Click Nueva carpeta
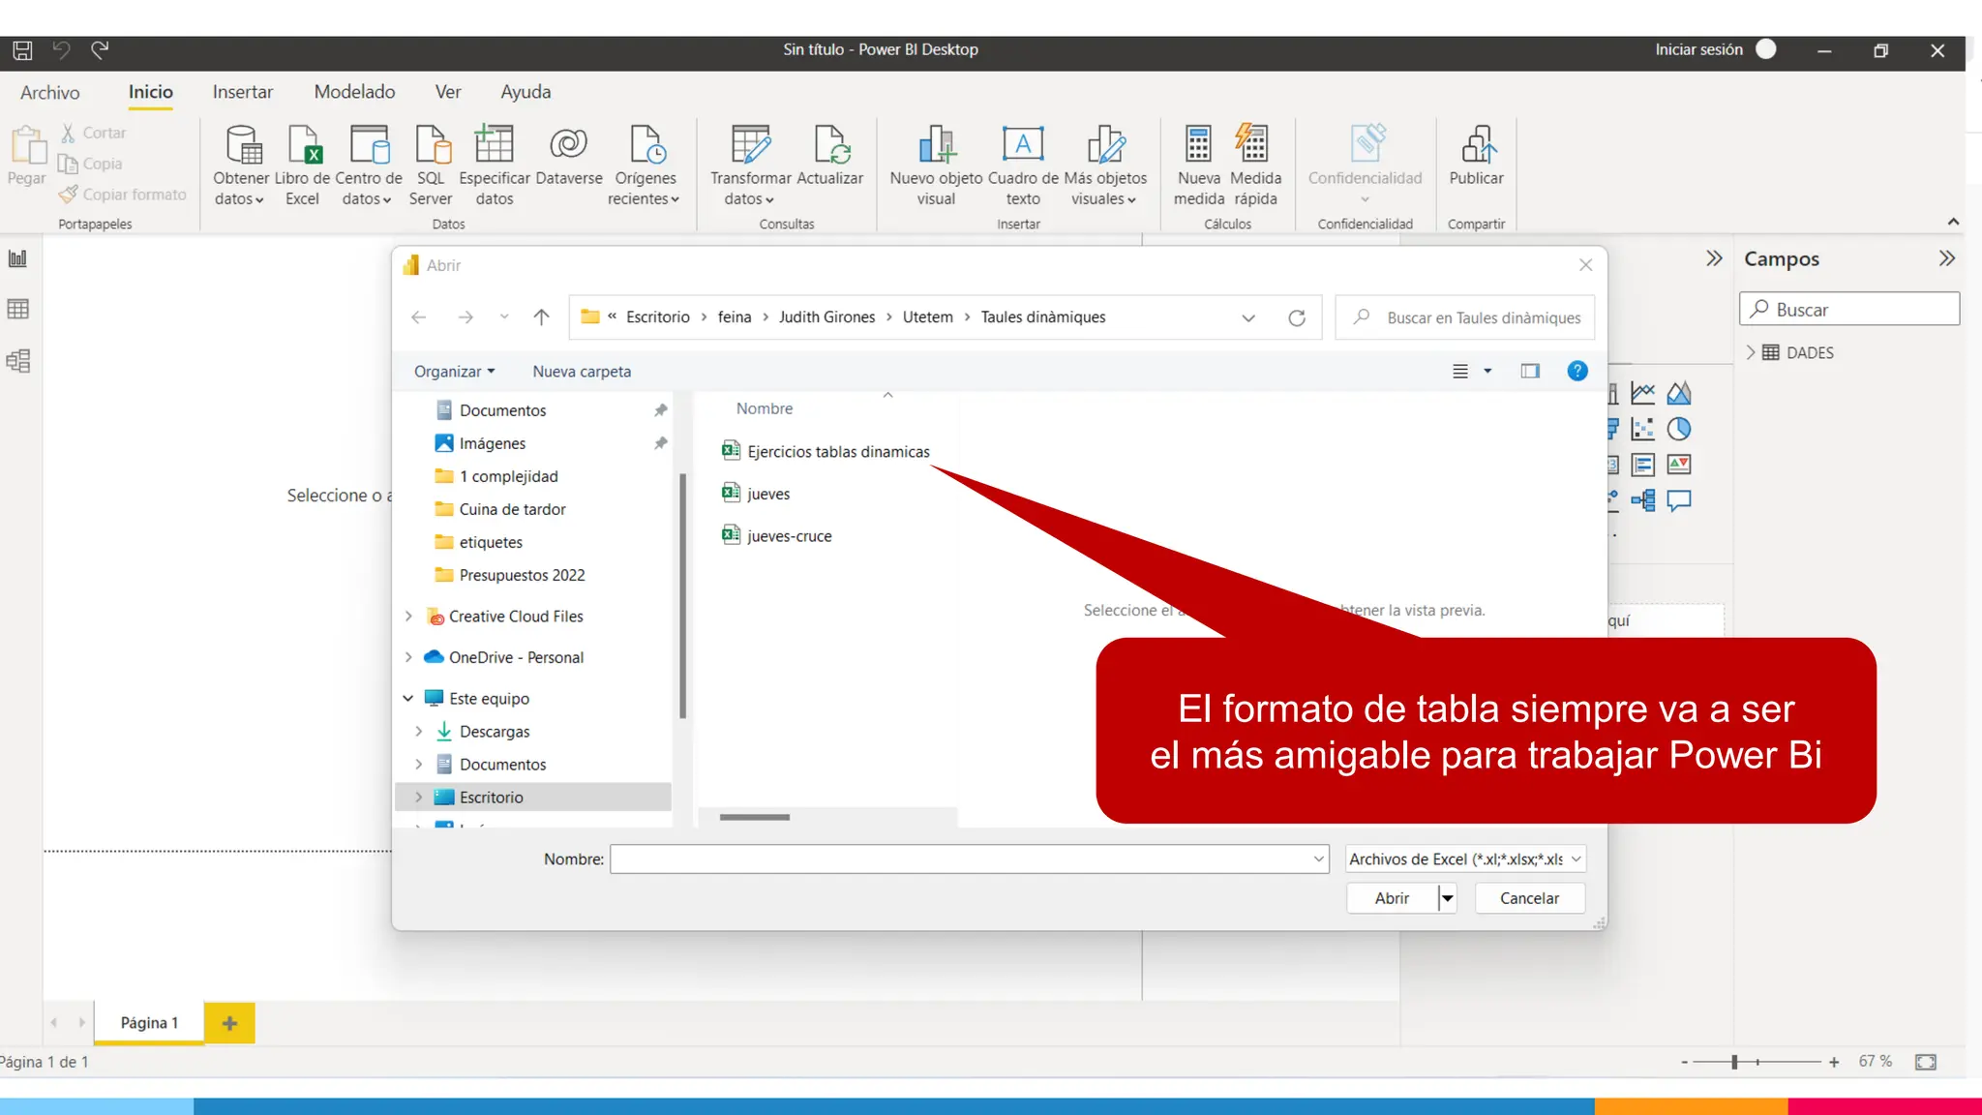Screen dimensions: 1982x1115 pyautogui.click(x=582, y=372)
